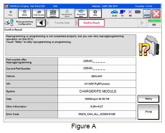This screenshot has width=165, height=133.
Task: Click the Re/programming Configuration icon
Action: tap(9, 23)
